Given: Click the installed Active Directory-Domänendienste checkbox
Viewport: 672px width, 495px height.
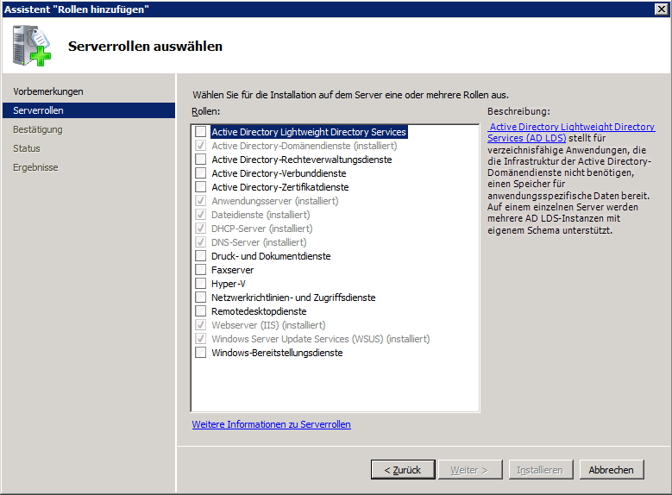Looking at the screenshot, I should click(201, 146).
